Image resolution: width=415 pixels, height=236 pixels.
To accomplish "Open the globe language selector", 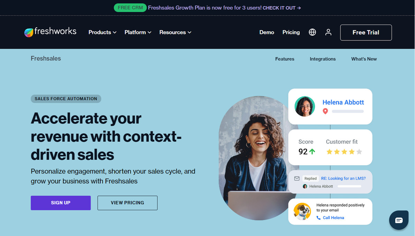I will [312, 32].
